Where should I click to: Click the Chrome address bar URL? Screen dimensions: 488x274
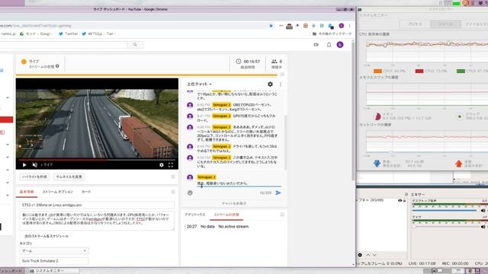click(36, 26)
